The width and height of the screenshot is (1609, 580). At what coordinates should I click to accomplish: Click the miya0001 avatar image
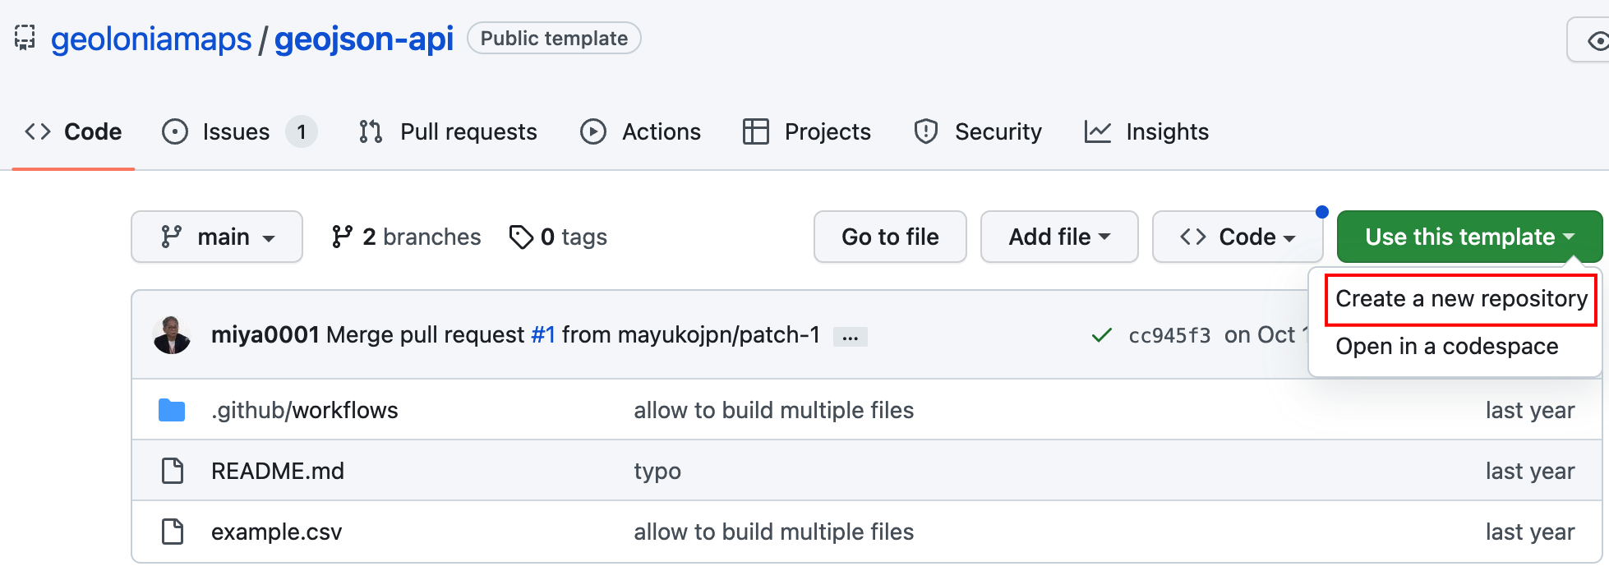click(x=172, y=335)
